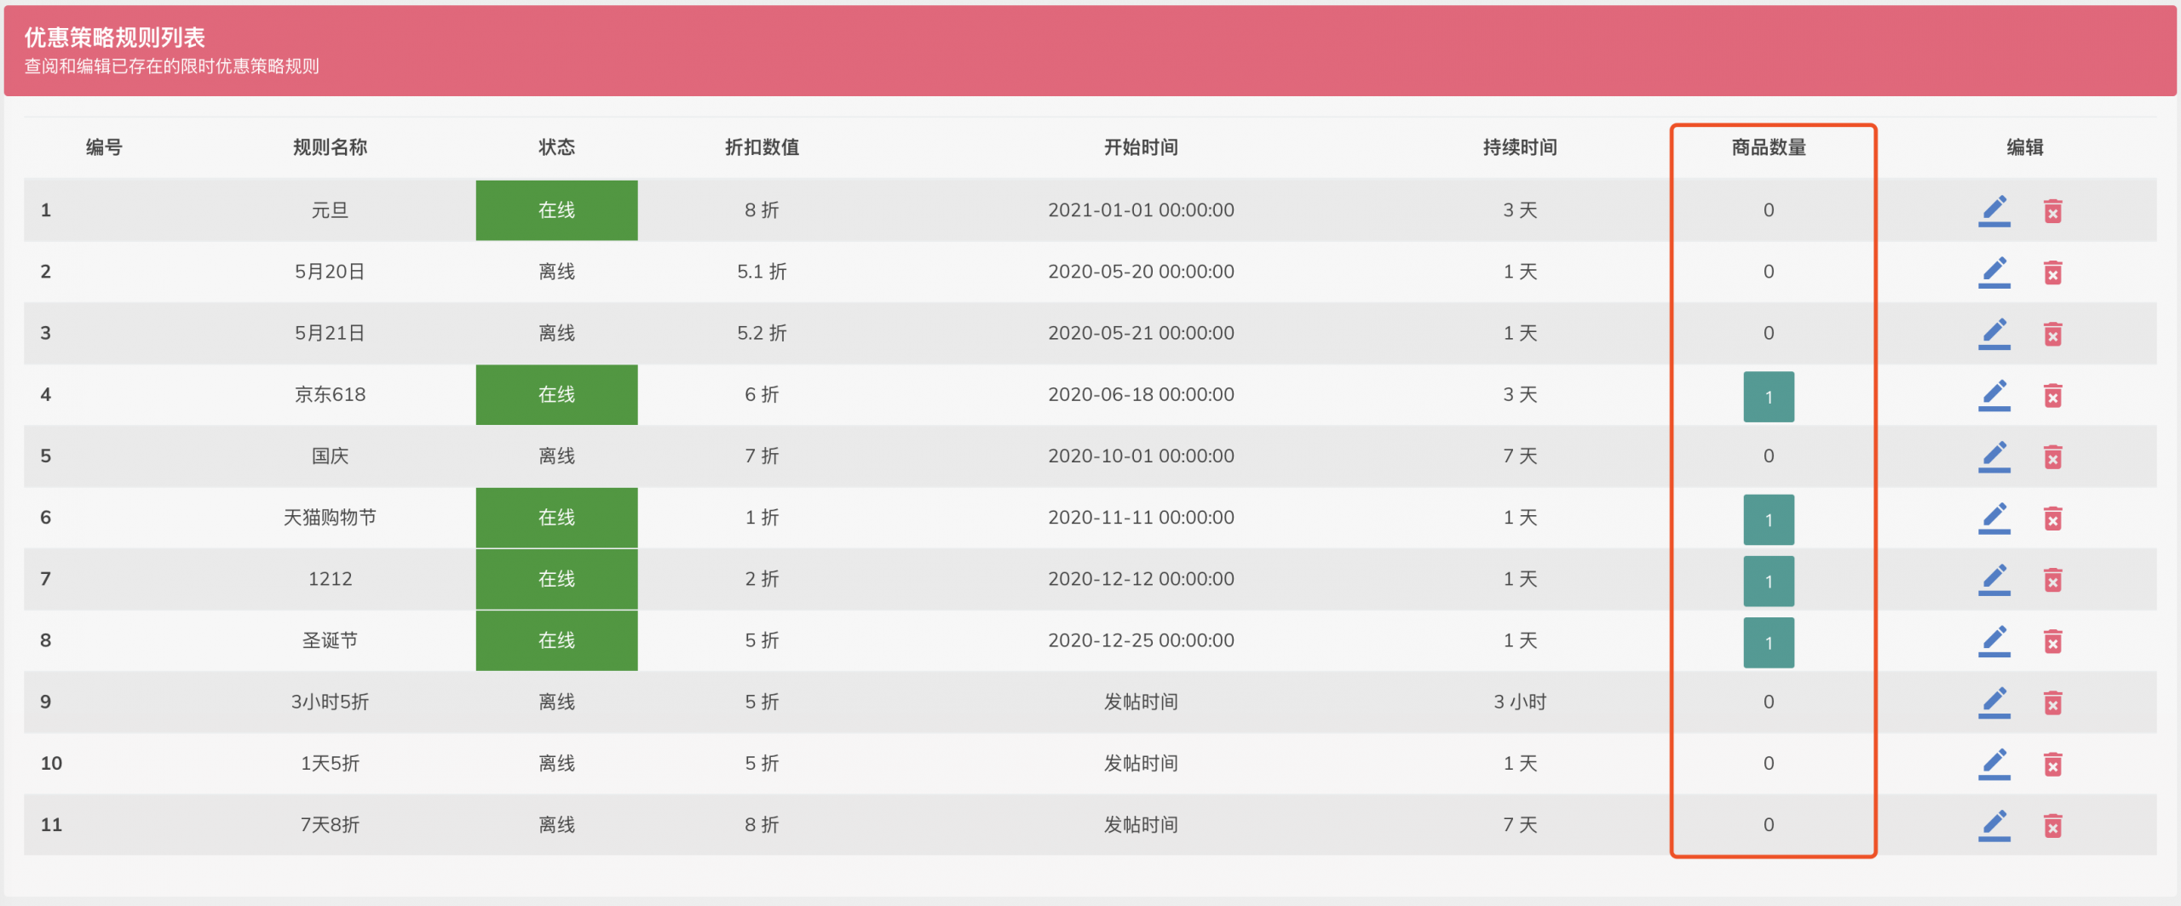Click the 折扣数值 column header
Viewport: 2181px width, 906px height.
tap(762, 147)
